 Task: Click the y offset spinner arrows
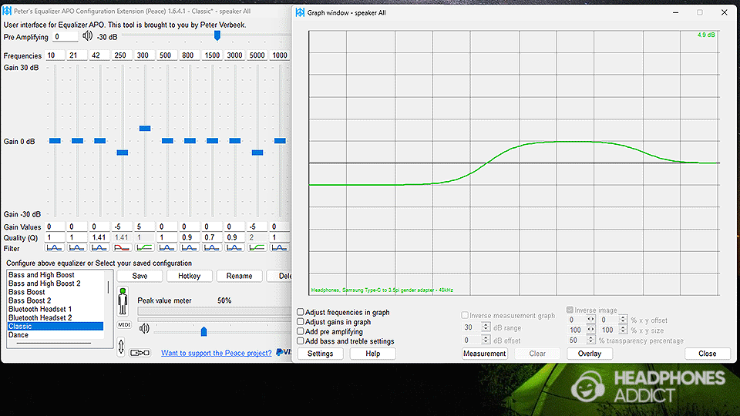tap(623, 319)
